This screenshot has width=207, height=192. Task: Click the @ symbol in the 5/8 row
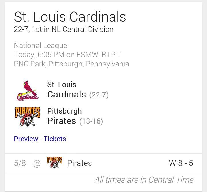coord(37,163)
